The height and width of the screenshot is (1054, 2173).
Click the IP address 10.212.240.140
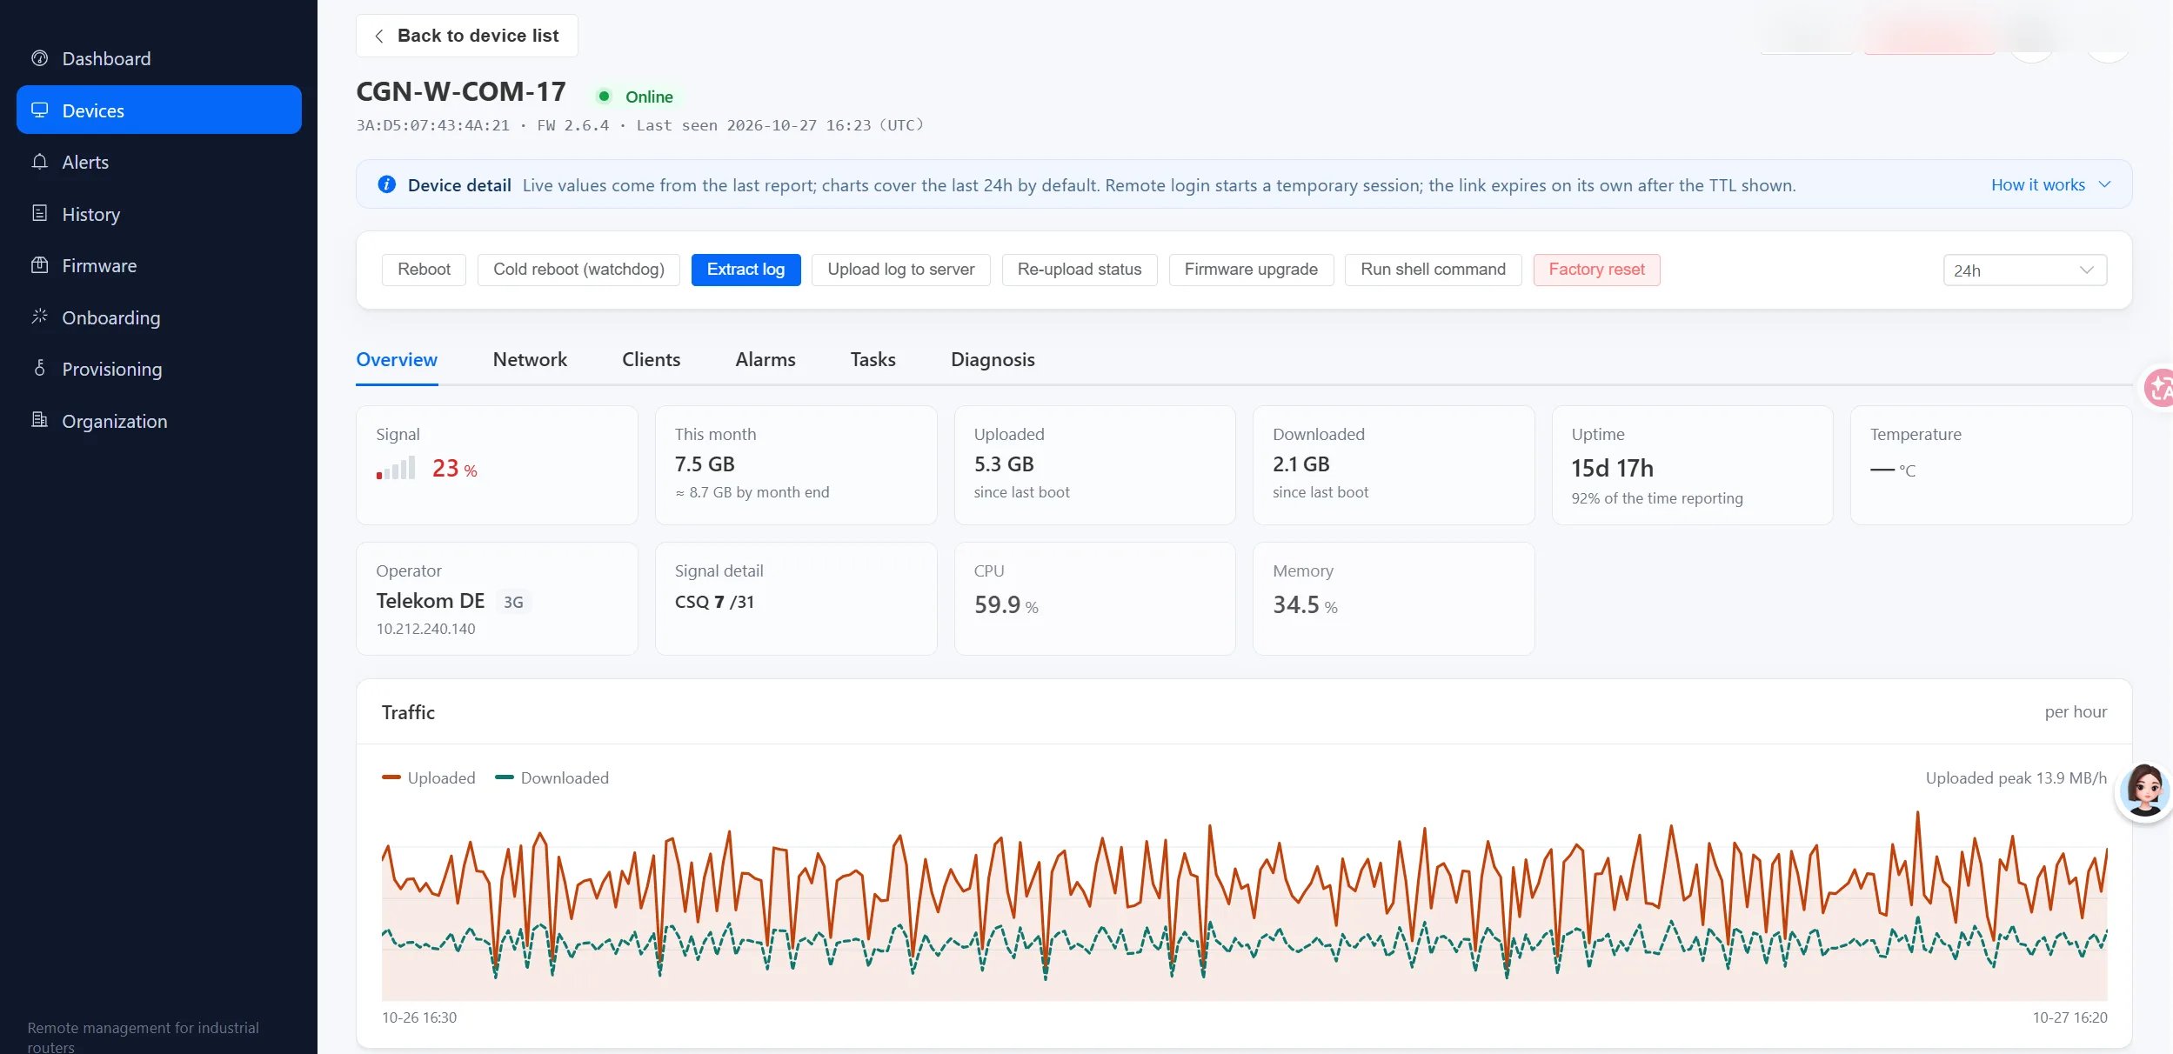(425, 629)
